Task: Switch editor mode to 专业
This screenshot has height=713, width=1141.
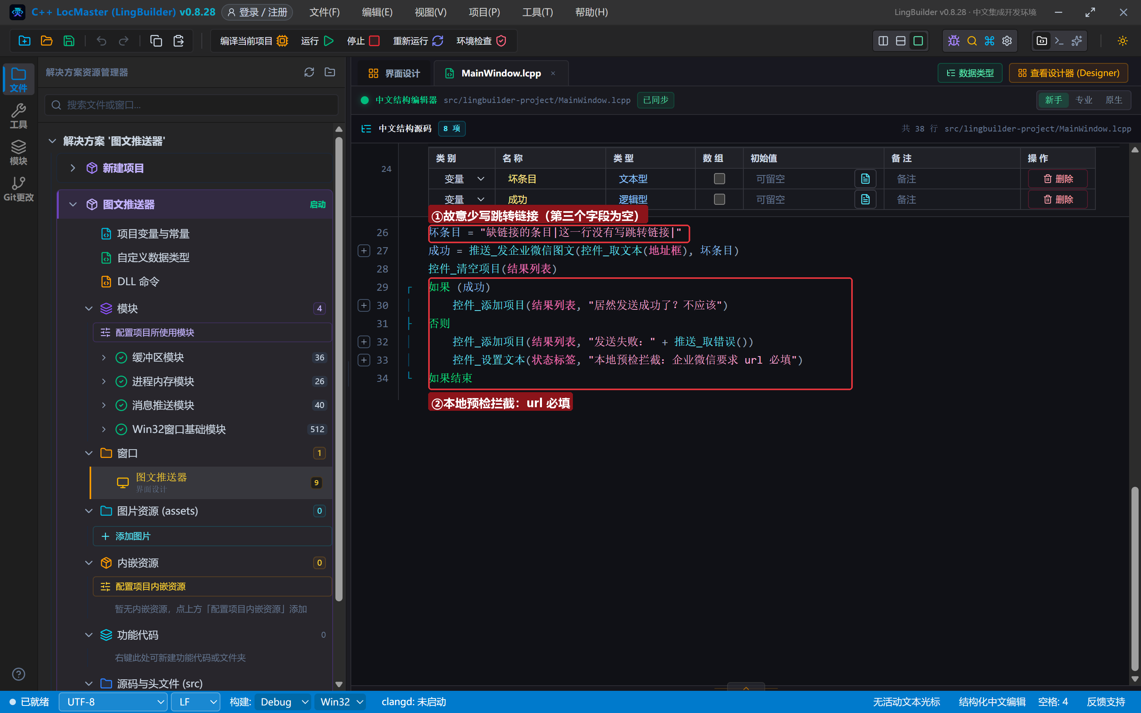Action: click(1084, 100)
